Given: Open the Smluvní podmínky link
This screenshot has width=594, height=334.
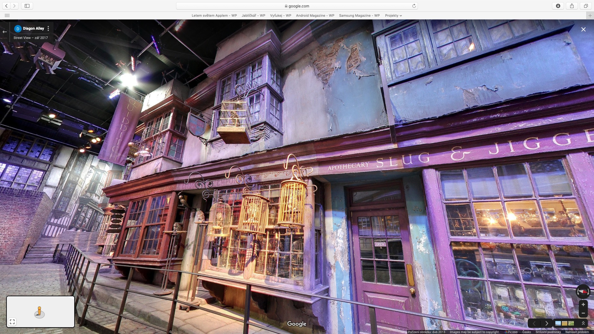Looking at the screenshot, I should pyautogui.click(x=548, y=332).
